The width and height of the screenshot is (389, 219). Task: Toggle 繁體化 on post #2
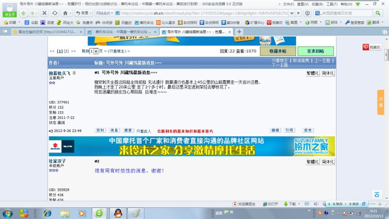[x=313, y=162]
